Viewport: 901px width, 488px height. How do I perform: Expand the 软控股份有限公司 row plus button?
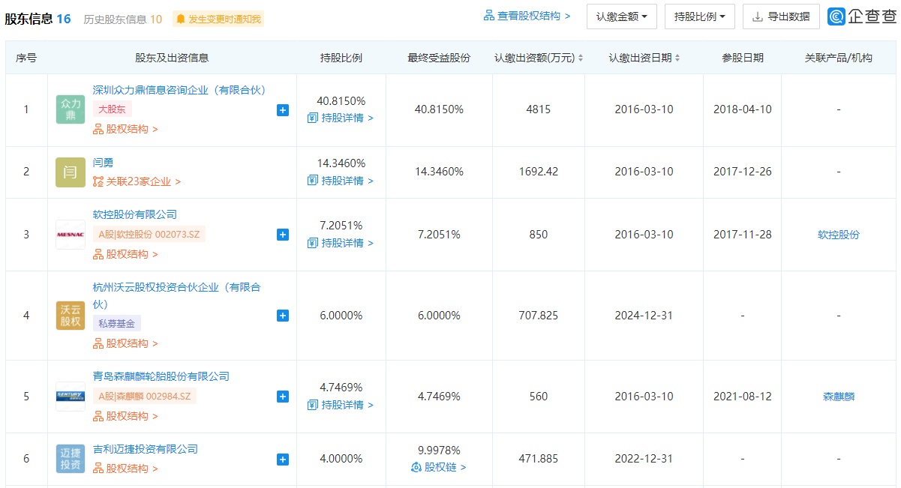click(x=283, y=235)
